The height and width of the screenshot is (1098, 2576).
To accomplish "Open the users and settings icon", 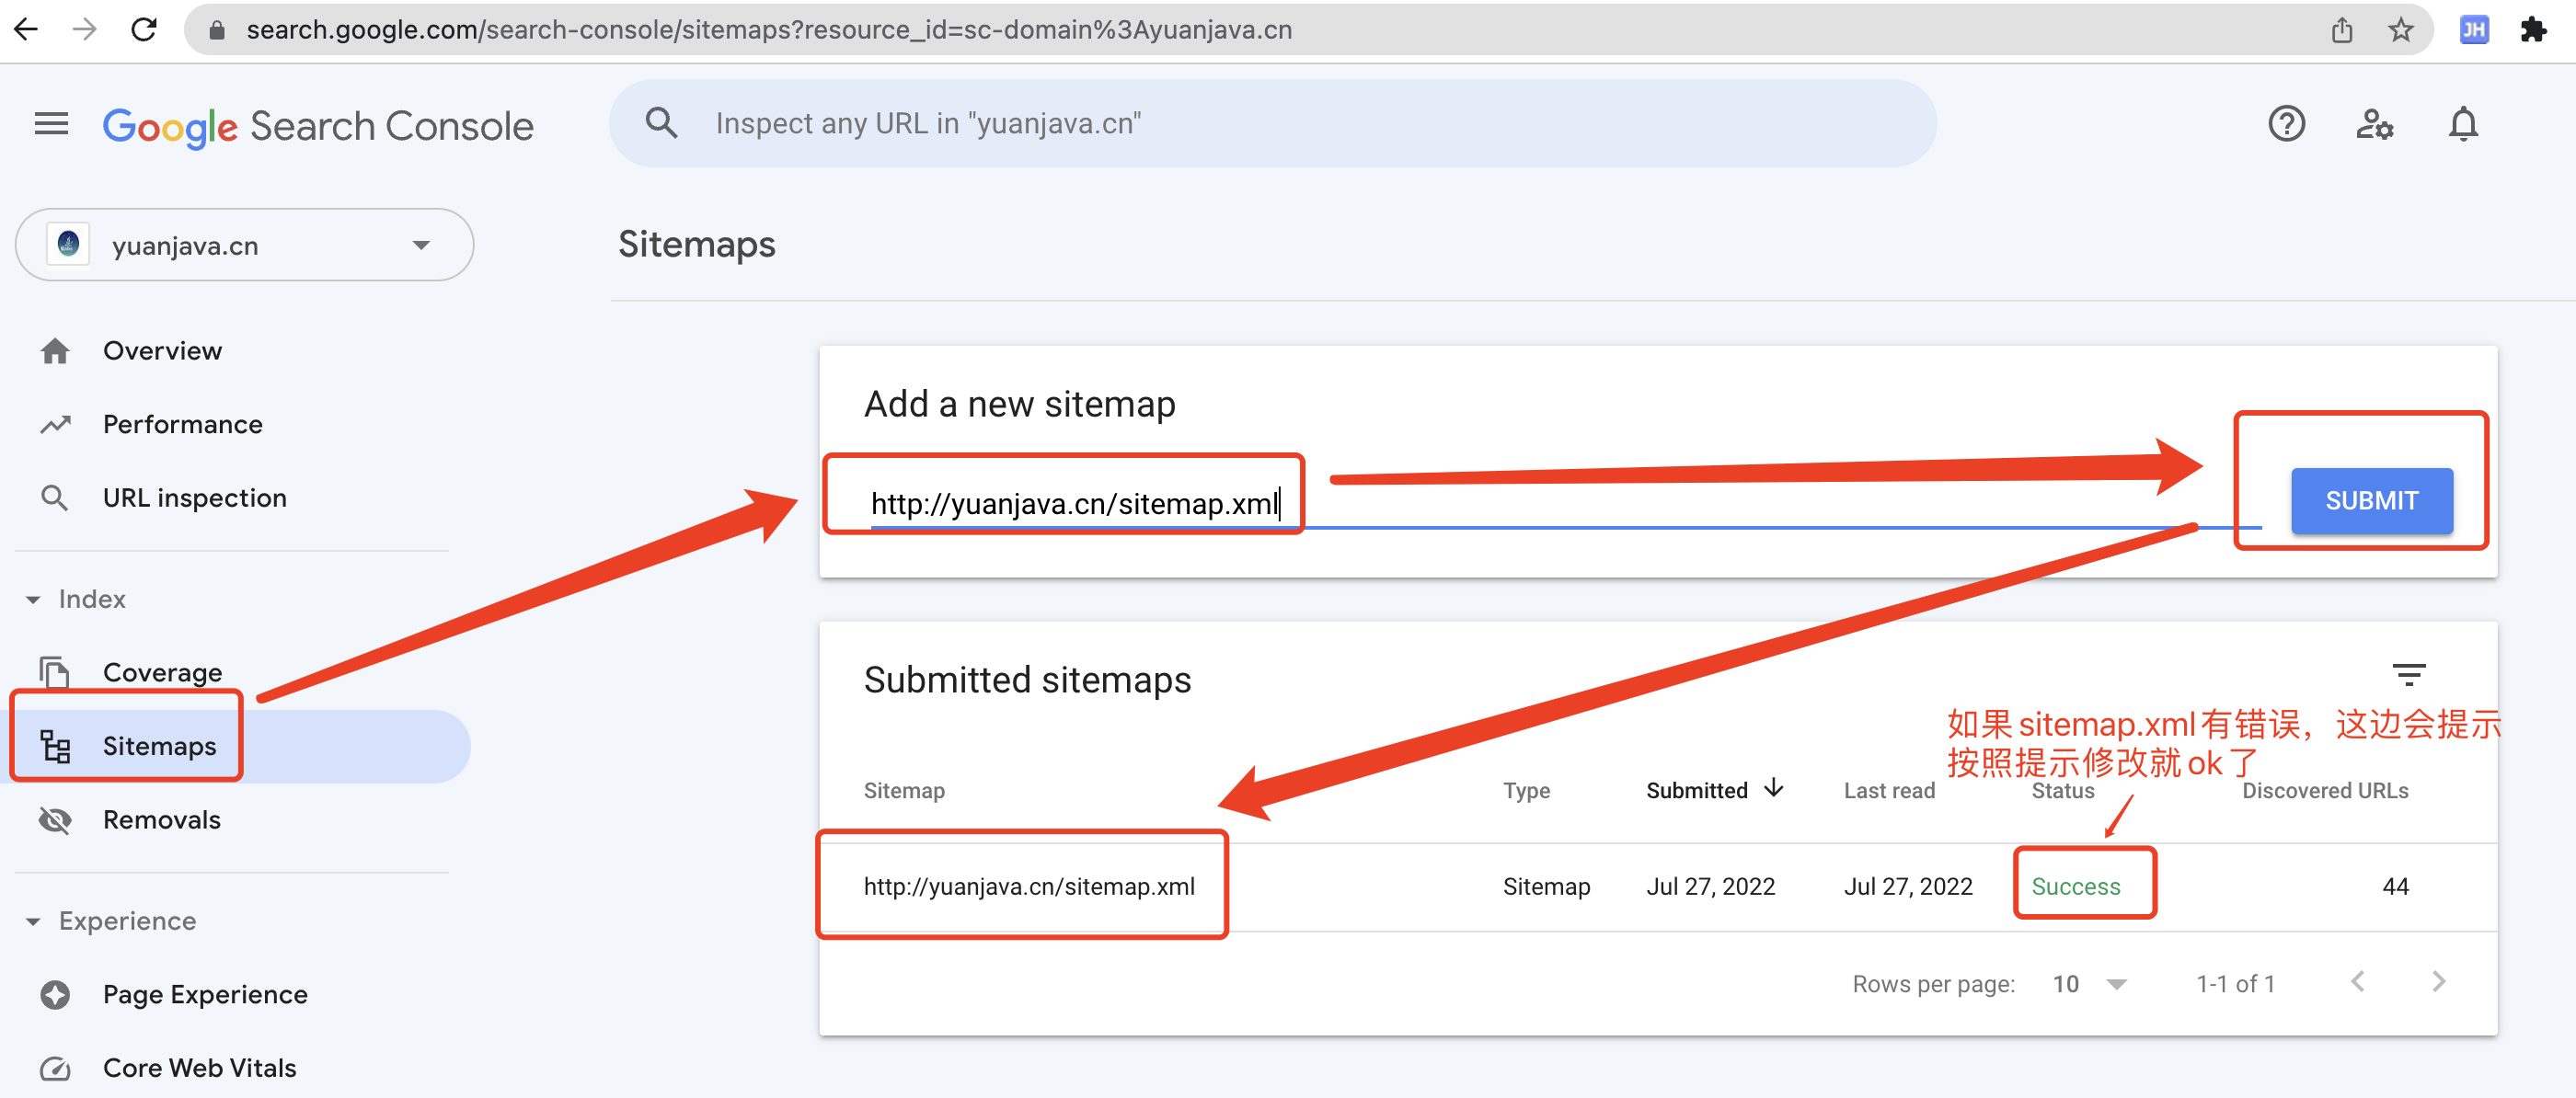I will point(2374,124).
